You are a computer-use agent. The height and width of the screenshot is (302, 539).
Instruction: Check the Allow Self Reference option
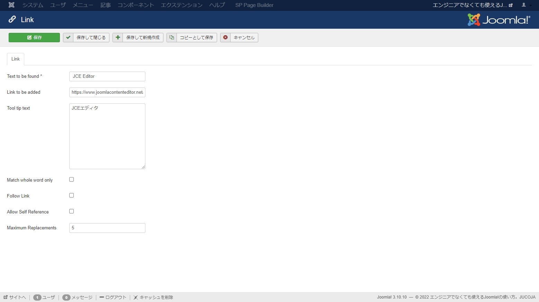coord(71,211)
